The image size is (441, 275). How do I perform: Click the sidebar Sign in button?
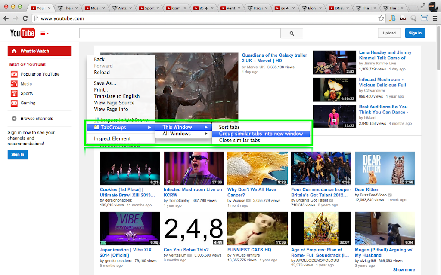tap(18, 155)
